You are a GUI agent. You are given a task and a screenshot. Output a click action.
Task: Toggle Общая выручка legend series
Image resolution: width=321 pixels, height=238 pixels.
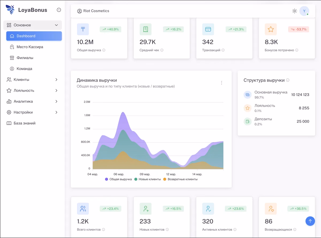point(119,179)
